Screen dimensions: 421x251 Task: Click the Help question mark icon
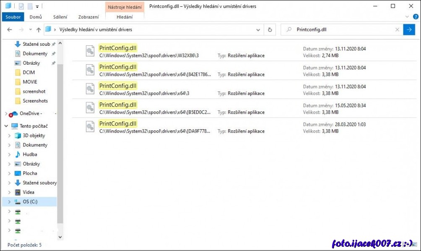pos(415,17)
